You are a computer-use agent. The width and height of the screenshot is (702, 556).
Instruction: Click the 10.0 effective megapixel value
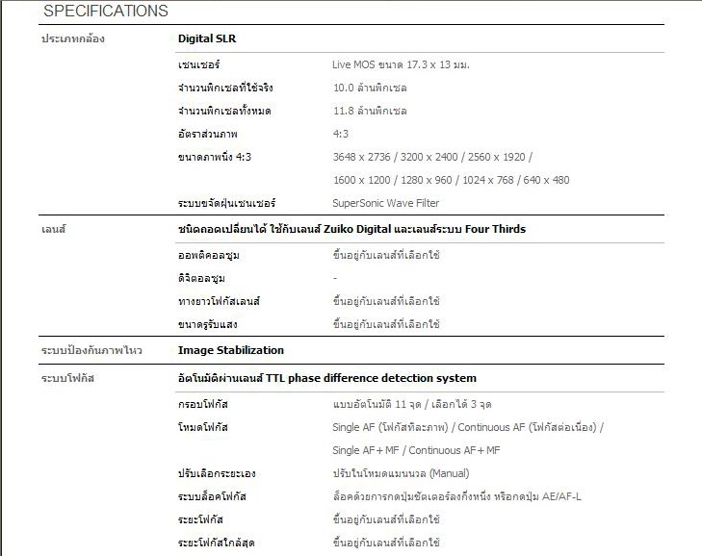pos(370,88)
